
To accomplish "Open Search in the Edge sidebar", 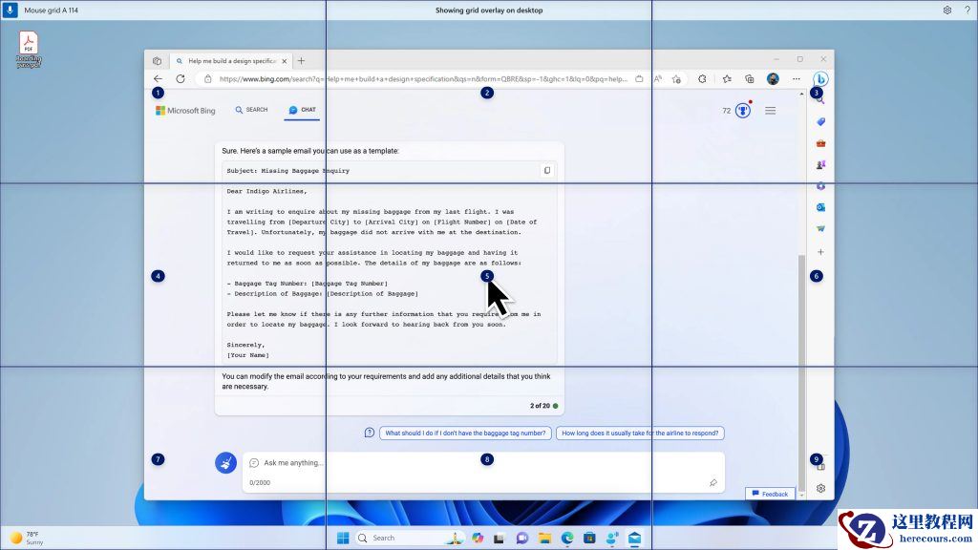I will 819,98.
